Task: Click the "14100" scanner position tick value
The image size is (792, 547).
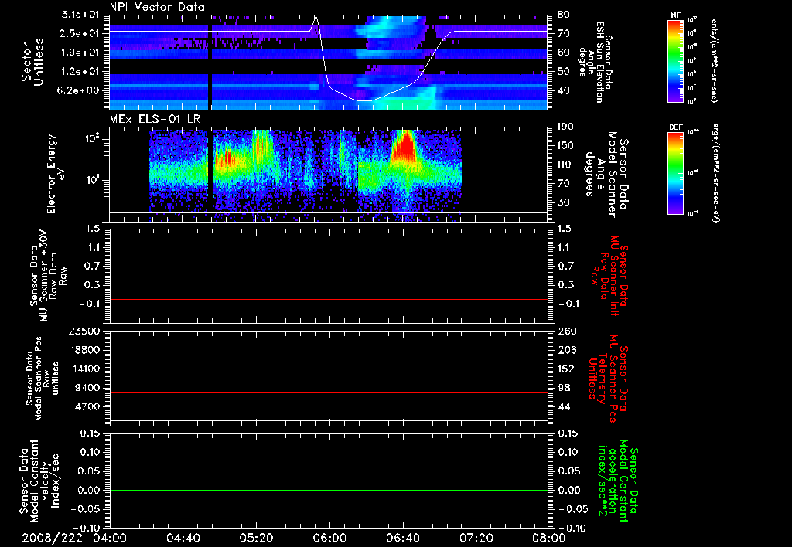Action: [85, 369]
